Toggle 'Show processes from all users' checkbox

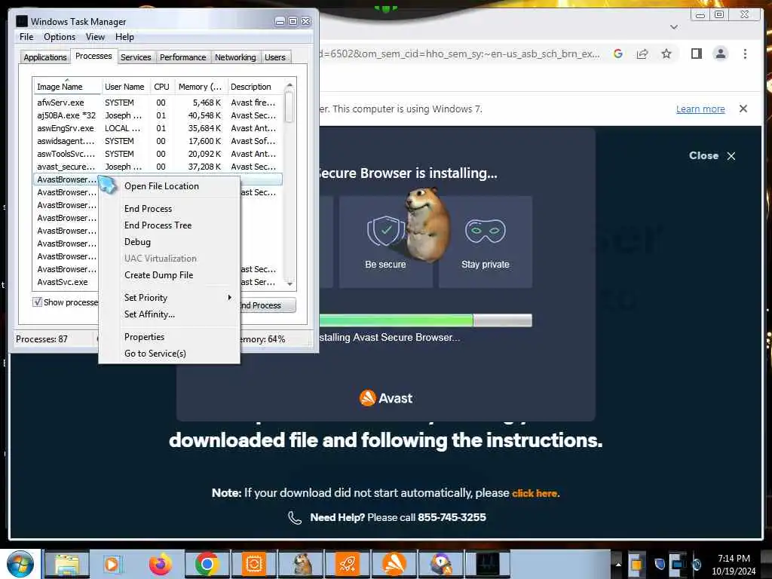[x=37, y=302]
